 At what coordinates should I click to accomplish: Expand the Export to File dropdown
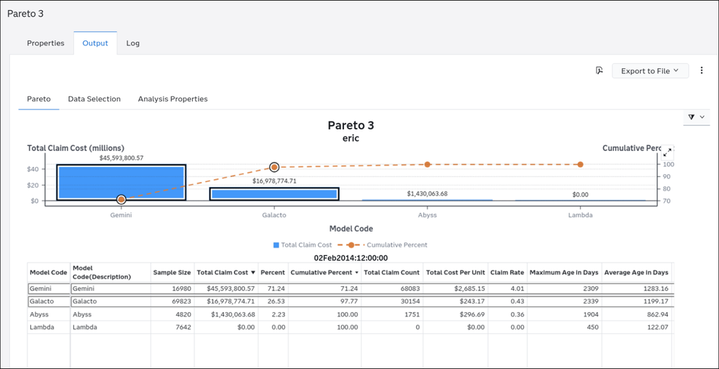click(650, 71)
